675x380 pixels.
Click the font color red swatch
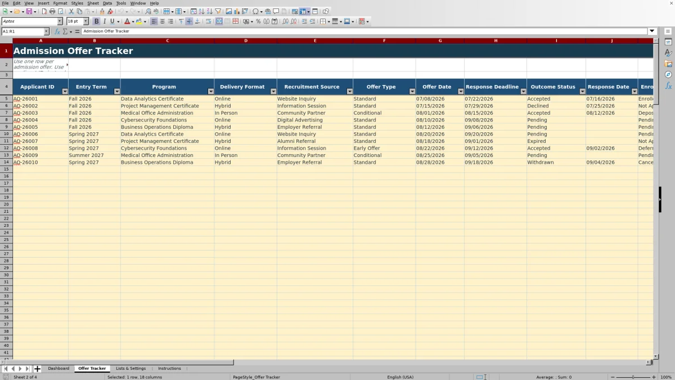tap(127, 21)
